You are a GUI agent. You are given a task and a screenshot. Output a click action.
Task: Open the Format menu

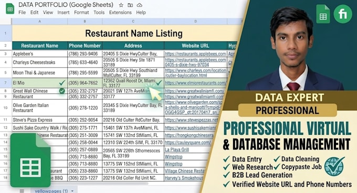81,13
